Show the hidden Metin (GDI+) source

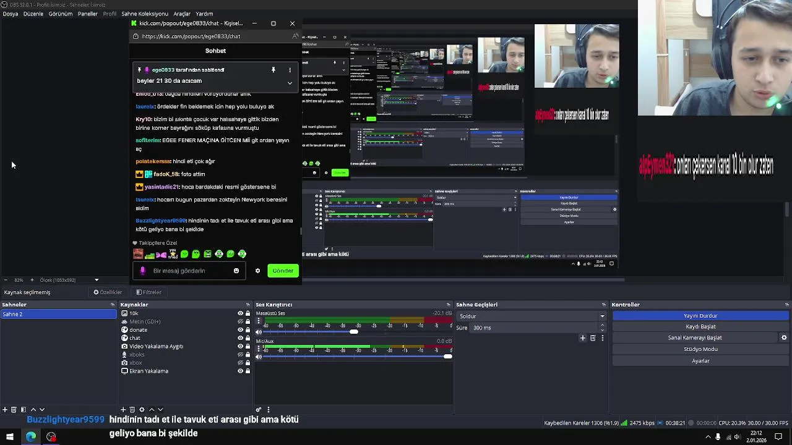240,321
